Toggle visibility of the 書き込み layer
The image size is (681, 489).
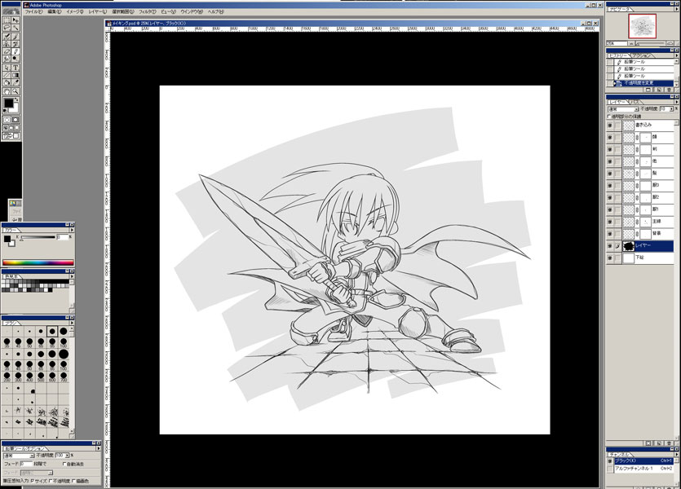(610, 126)
